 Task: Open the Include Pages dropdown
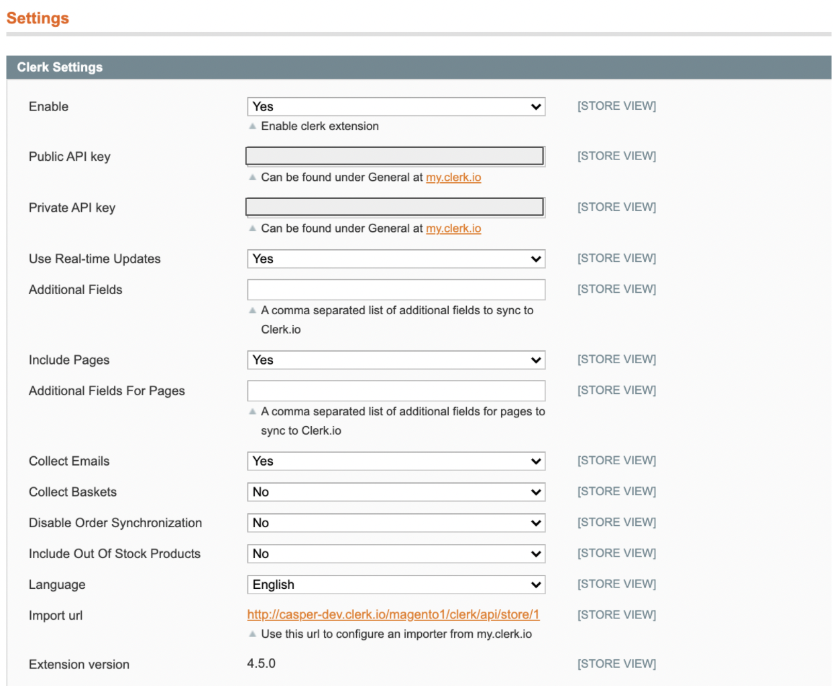tap(396, 360)
